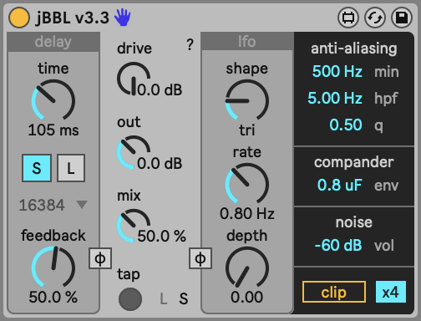Open the question mark help
Screen dimensions: 421x321
[x=190, y=44]
